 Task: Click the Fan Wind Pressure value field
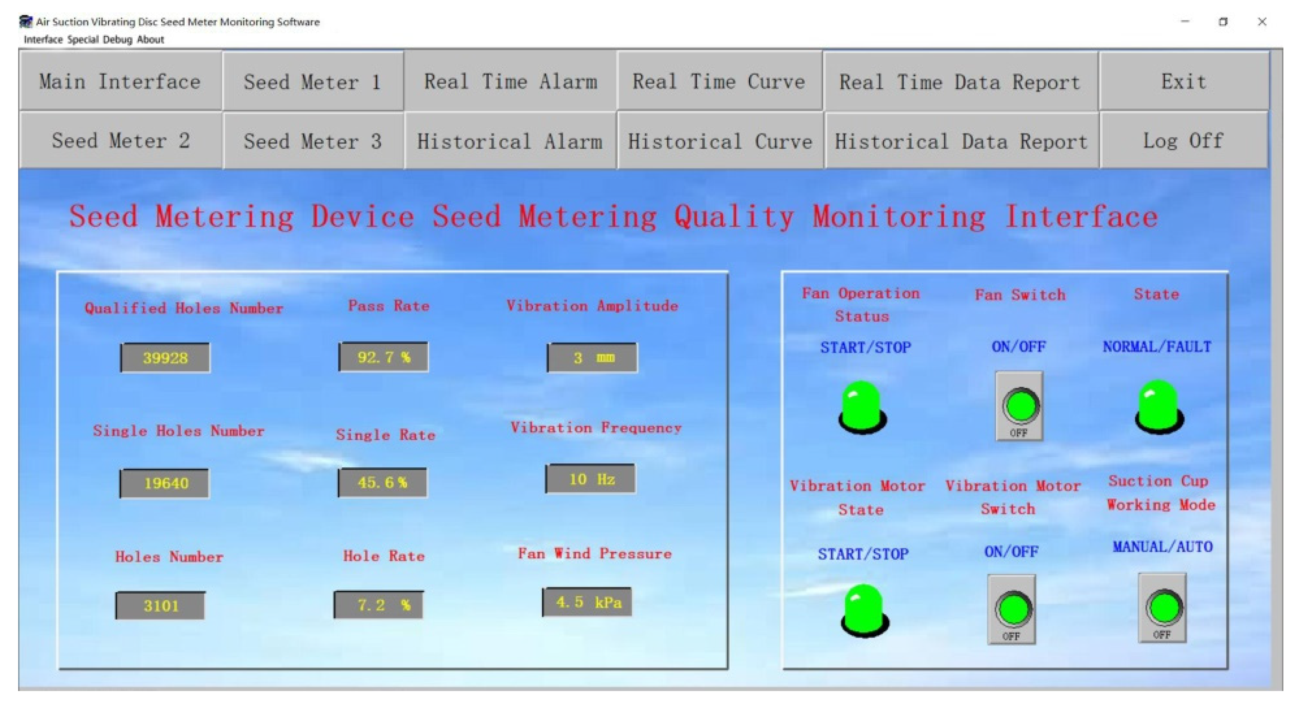click(587, 602)
